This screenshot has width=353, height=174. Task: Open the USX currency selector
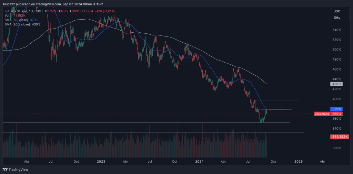click(336, 11)
